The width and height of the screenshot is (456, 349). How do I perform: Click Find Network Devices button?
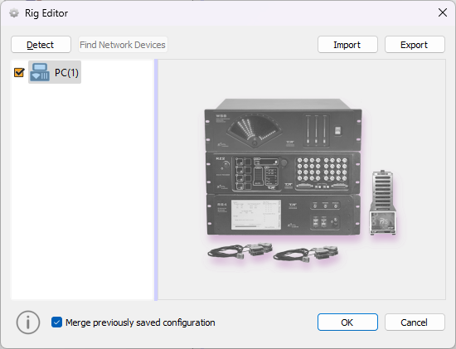click(123, 45)
